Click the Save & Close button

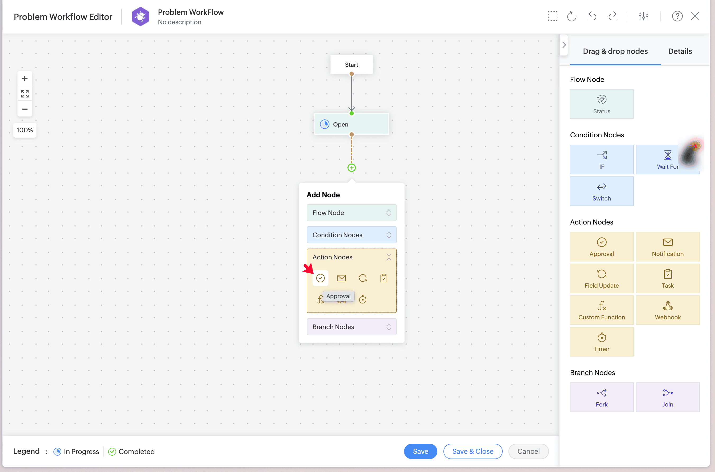tap(473, 451)
